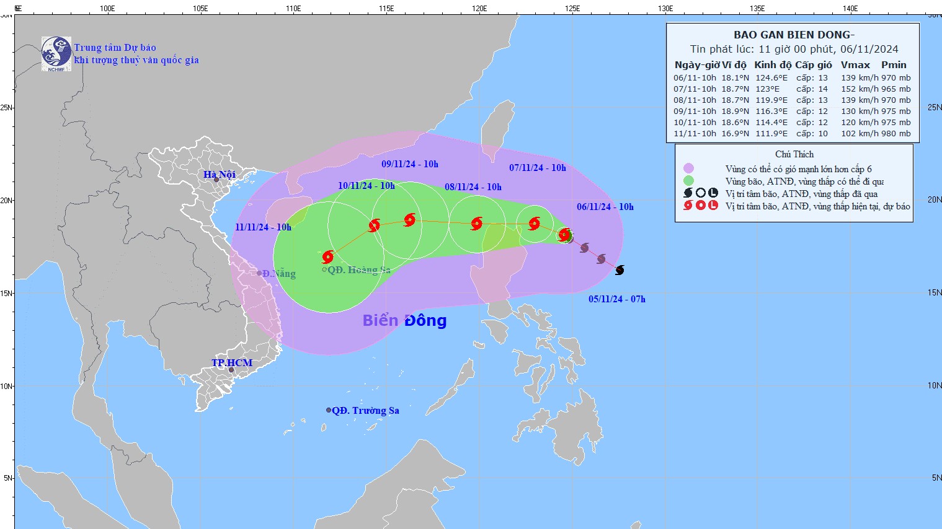The height and width of the screenshot is (529, 942).
Task: Click the red L low-pressure symbol in the legend
Action: [x=713, y=206]
